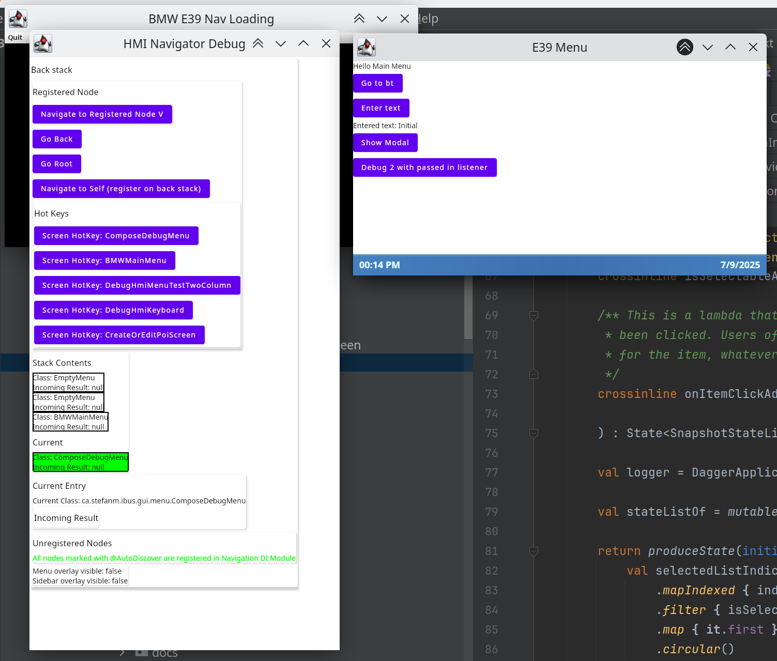Collapse fold marker at line 81

click(x=534, y=551)
